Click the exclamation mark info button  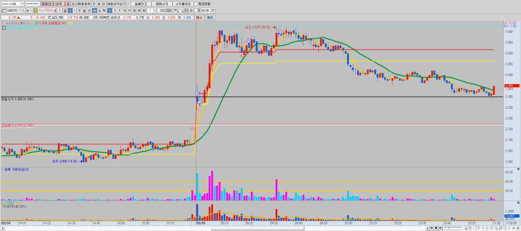[x=60, y=11]
